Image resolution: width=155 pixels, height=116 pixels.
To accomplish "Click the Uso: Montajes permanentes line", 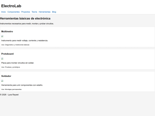I will click(x=11, y=89).
